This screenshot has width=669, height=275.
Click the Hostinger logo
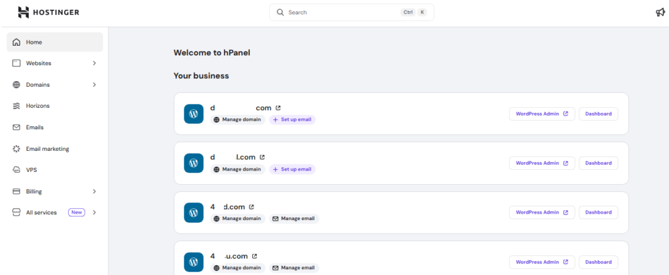48,12
